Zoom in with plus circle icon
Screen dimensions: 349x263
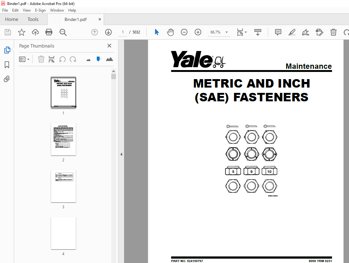[x=198, y=32]
